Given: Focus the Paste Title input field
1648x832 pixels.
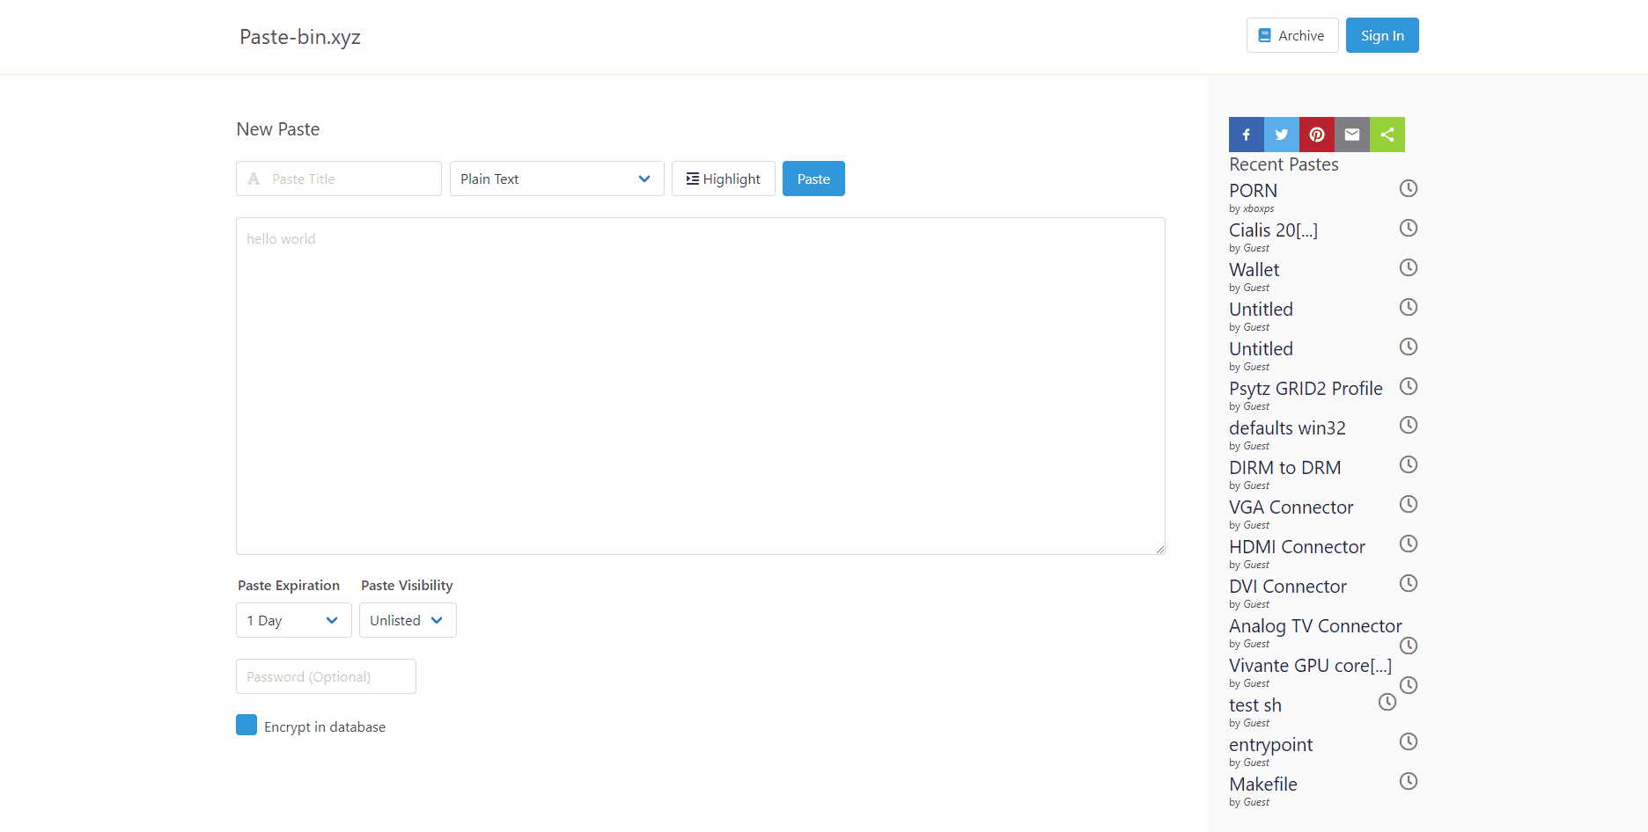Looking at the screenshot, I should 339,179.
